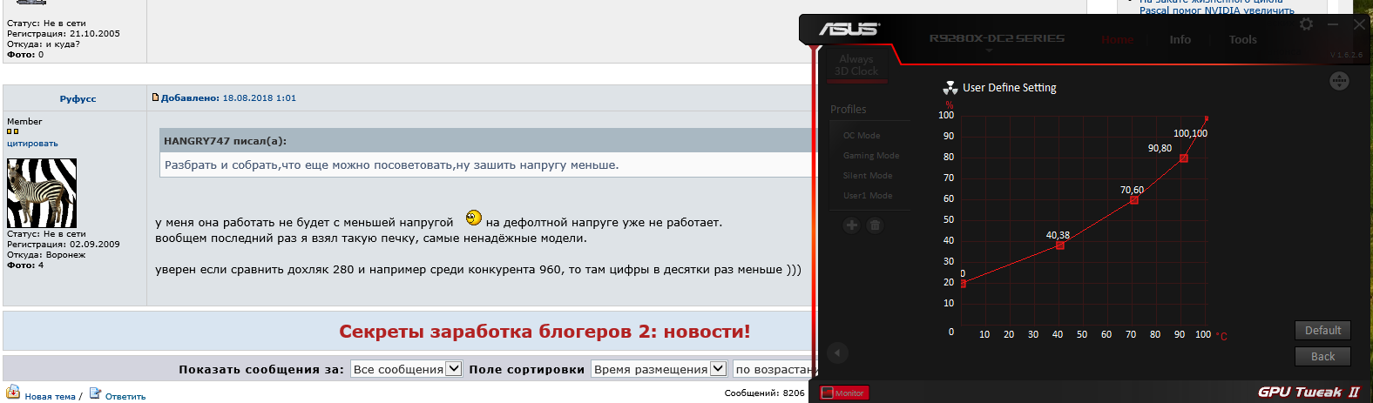Click the New topic icon on forum page
Screen dimensions: 1373x403
(13, 393)
